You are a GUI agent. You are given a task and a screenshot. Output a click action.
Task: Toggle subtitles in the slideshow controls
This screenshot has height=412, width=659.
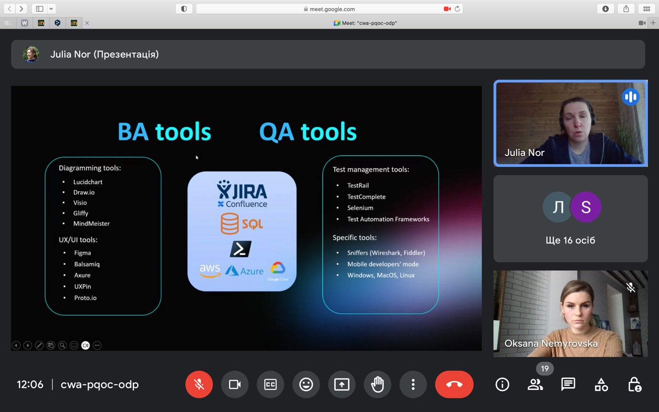(74, 345)
